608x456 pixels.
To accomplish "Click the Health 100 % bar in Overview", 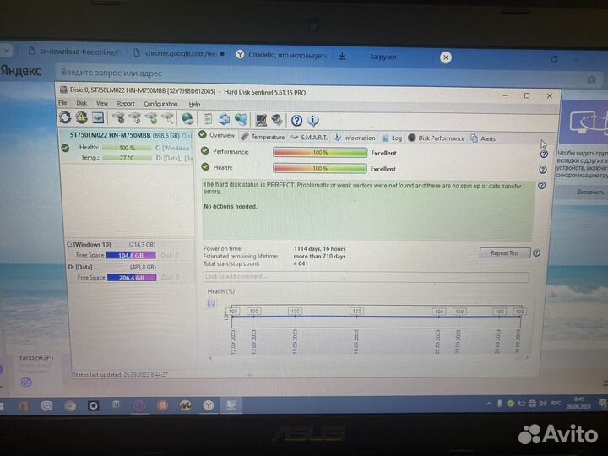I will coord(320,168).
